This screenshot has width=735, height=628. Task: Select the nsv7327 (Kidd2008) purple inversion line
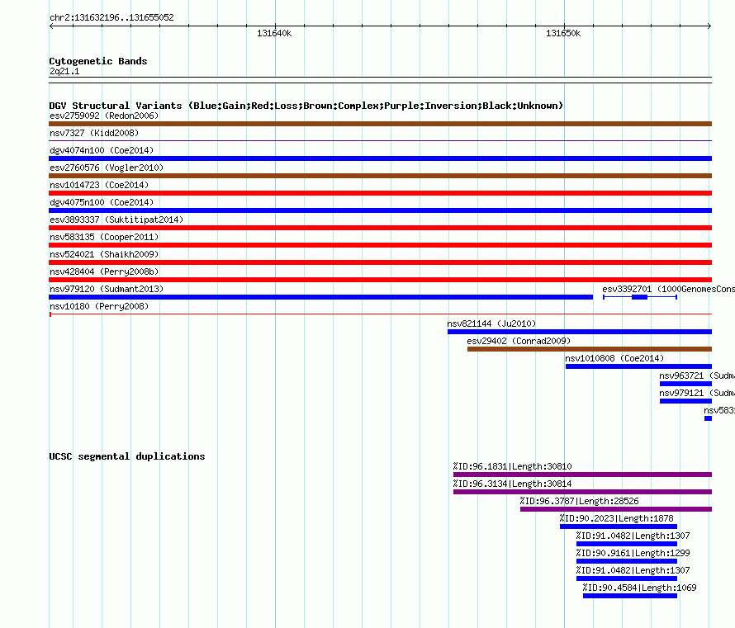(x=380, y=141)
